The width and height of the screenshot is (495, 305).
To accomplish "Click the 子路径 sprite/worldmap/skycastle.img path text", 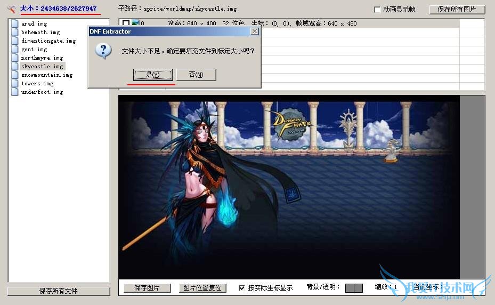I will point(177,9).
